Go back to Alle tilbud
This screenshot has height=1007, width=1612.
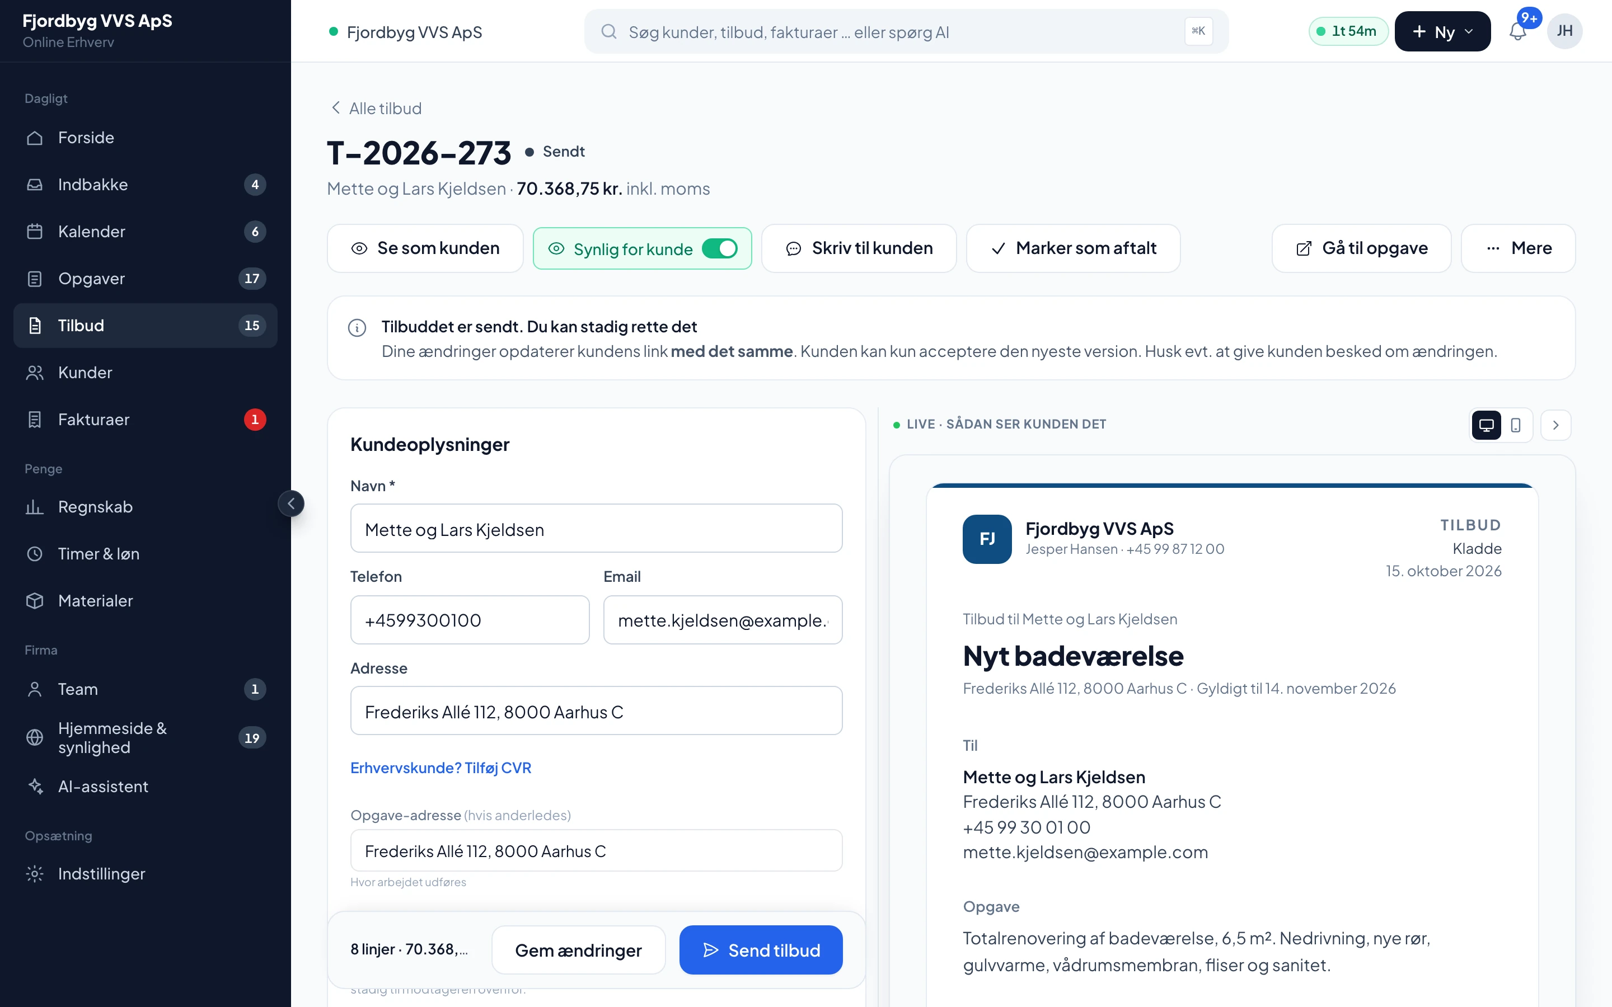click(x=376, y=108)
